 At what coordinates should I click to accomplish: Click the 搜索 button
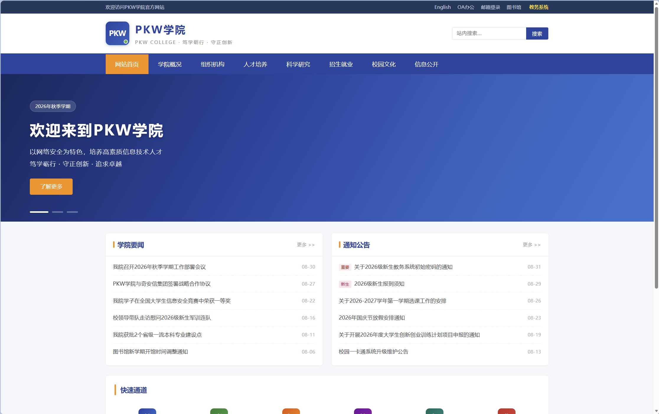coord(537,33)
